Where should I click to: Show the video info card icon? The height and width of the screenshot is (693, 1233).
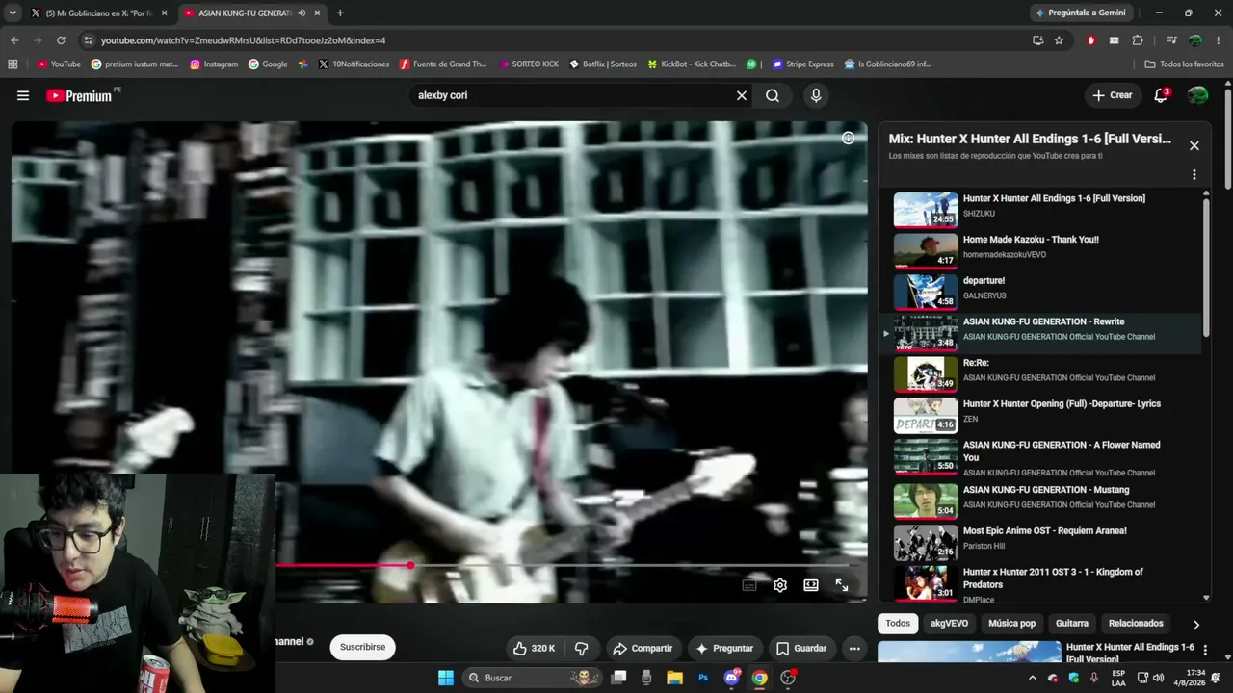848,138
